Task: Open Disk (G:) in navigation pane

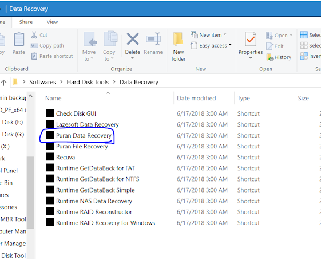Action: pos(13,134)
